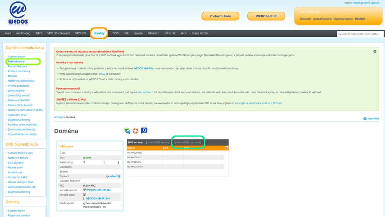Open Autorizační heslo sidebar link

coord(17,115)
